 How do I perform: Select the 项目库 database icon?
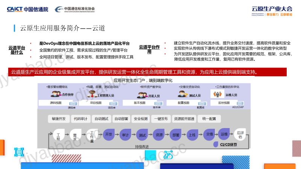(x=113, y=104)
